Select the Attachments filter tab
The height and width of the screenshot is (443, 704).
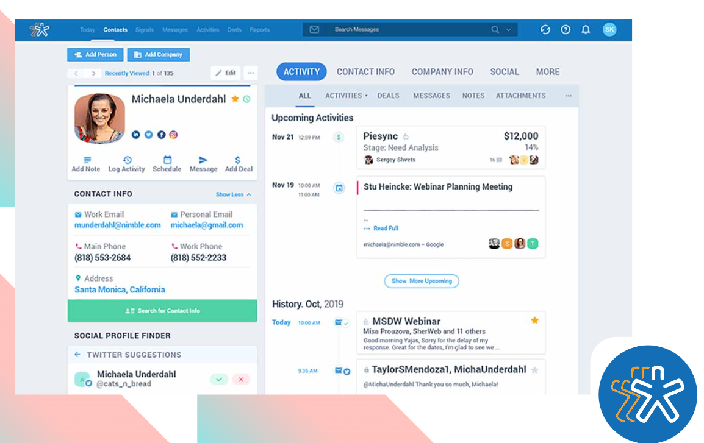[521, 96]
